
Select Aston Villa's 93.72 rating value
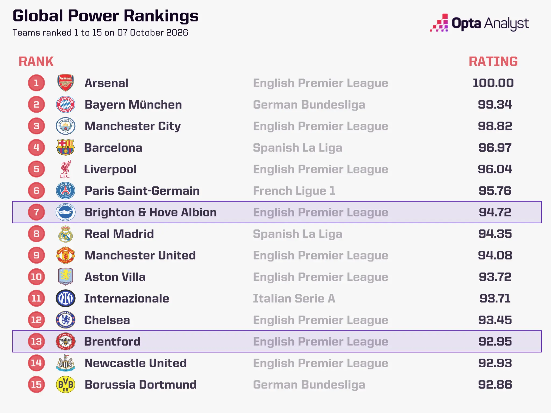(x=495, y=277)
